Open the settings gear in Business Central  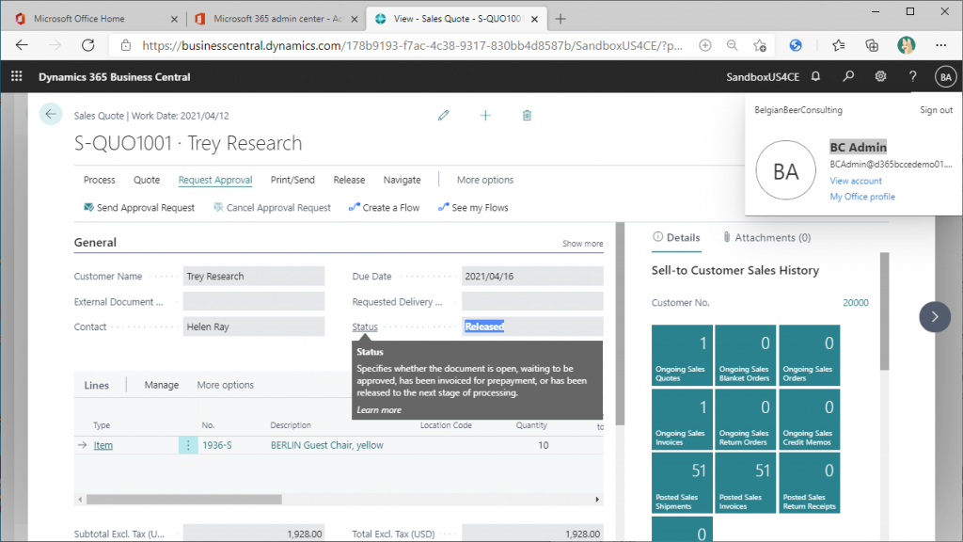tap(880, 76)
